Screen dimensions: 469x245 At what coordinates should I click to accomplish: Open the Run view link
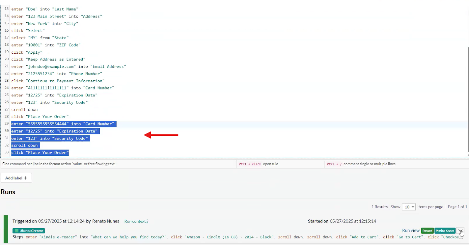(x=411, y=231)
